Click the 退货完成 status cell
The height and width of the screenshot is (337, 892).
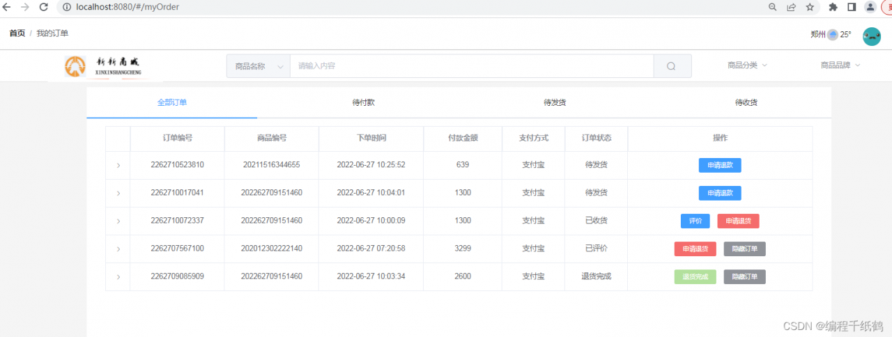597,276
